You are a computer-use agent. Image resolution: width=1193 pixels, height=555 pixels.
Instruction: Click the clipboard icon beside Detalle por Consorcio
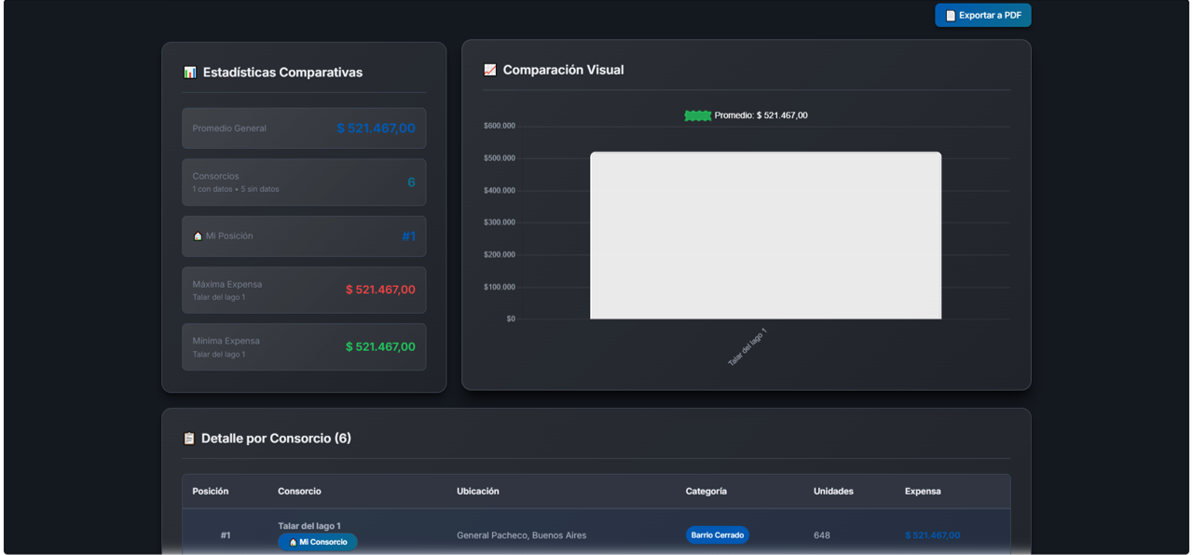coord(187,438)
